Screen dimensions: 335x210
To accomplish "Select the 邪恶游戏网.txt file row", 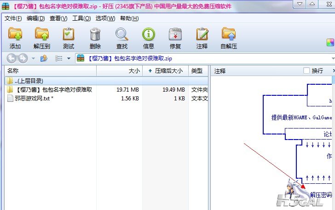I will pos(106,98).
